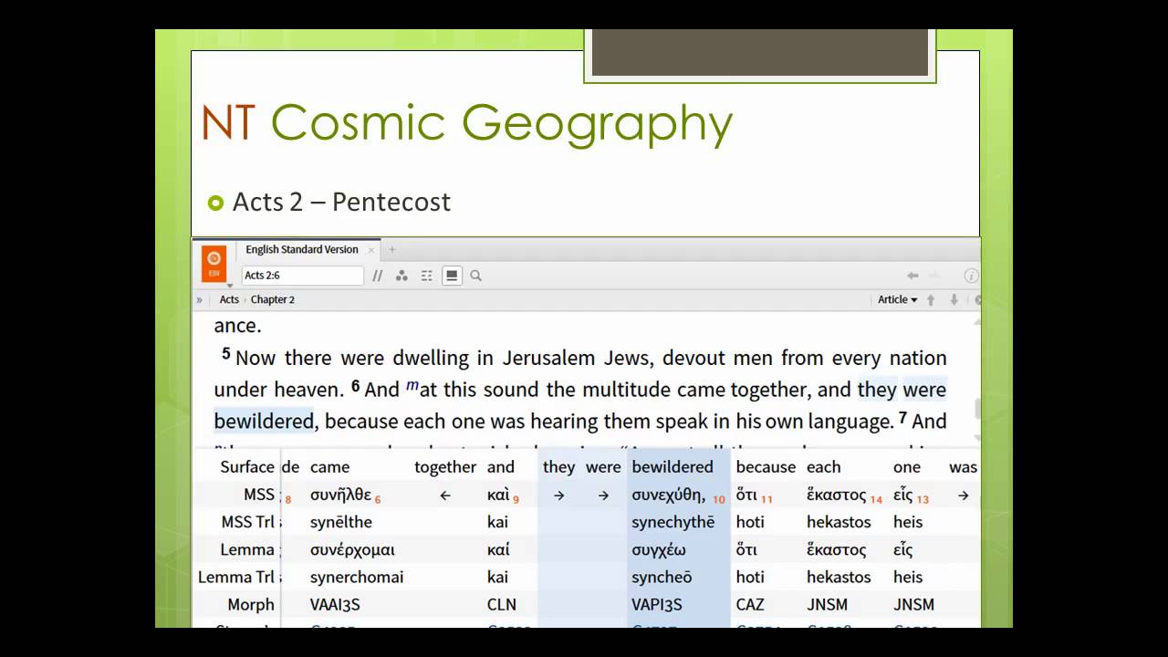Click the highlighted word bewildered in verse 6
The height and width of the screenshot is (657, 1168).
[264, 421]
